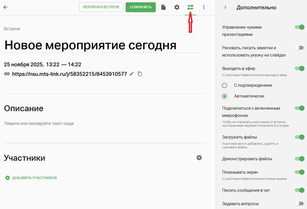This screenshot has width=307, height=209.
Task: Click the link chain icon before URL
Action: click(7, 74)
